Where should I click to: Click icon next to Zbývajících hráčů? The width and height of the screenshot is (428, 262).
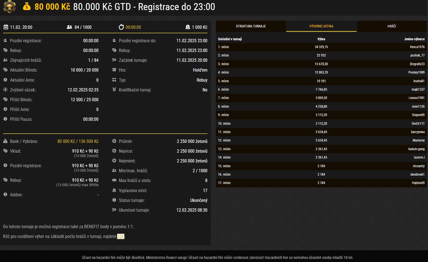click(x=5, y=60)
